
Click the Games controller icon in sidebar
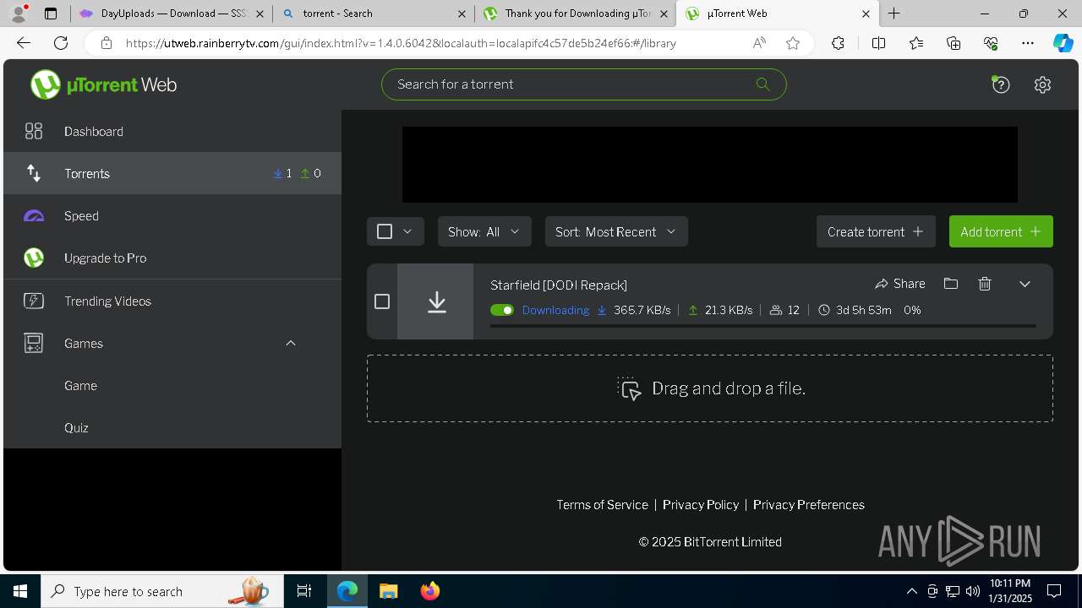[34, 343]
